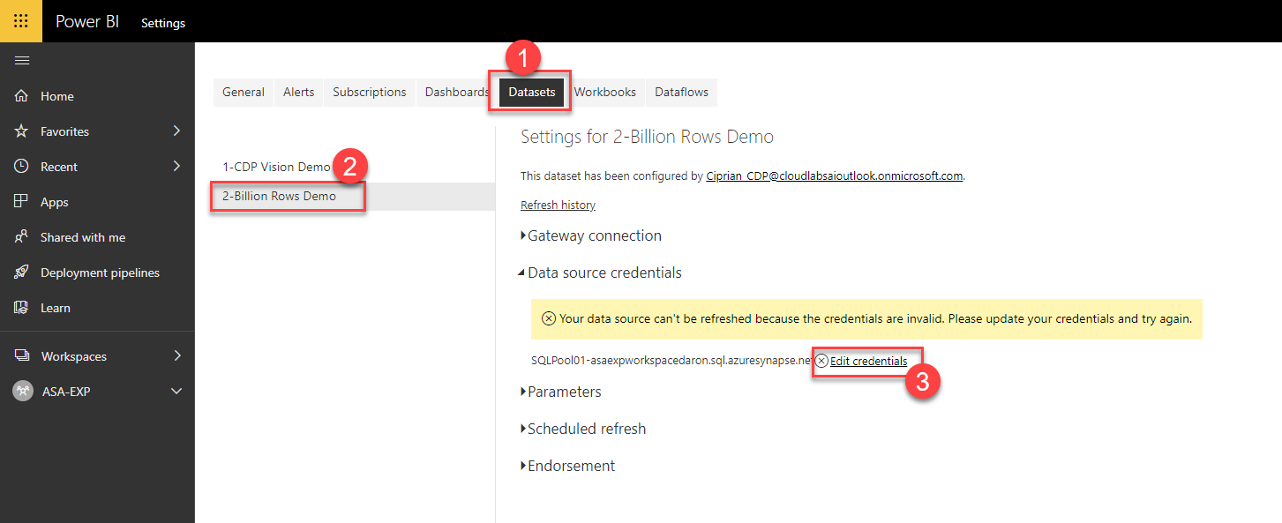
Task: Open Favorites from the navigation pane
Action: click(x=66, y=131)
